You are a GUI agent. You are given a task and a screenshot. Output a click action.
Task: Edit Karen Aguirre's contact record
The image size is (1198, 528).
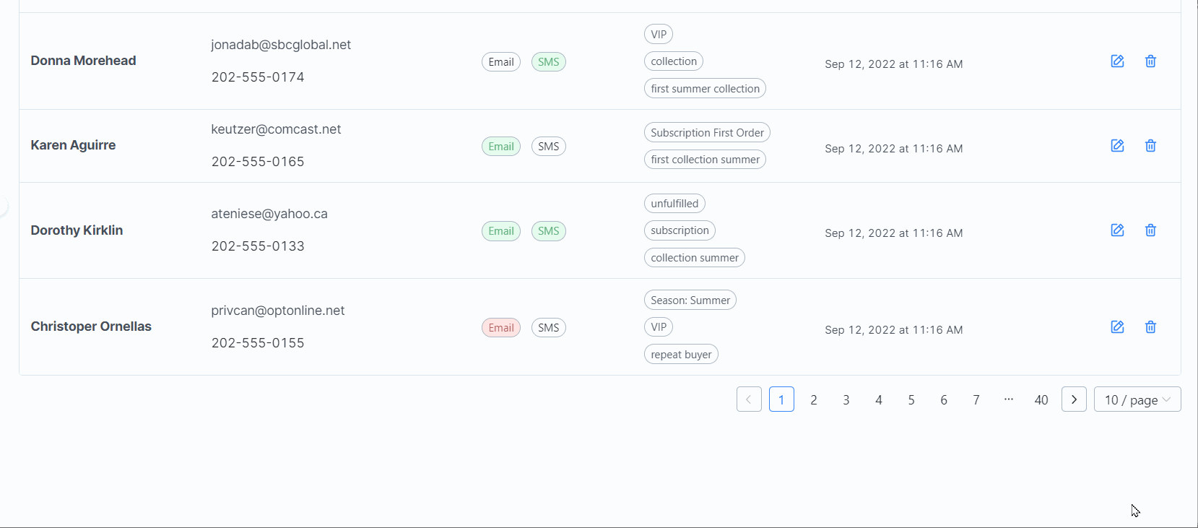pyautogui.click(x=1117, y=146)
